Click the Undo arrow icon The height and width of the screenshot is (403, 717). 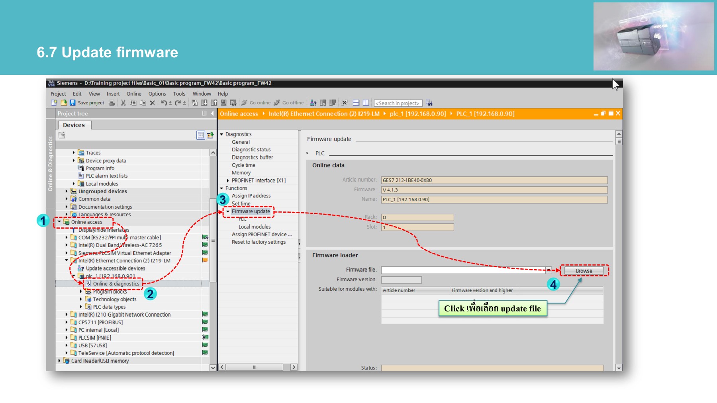163,103
